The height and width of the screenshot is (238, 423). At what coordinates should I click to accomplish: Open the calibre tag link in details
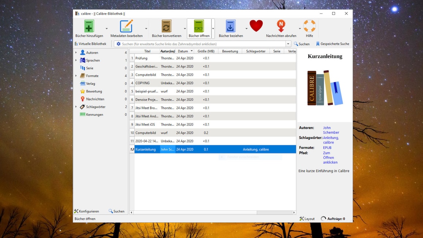(328, 142)
